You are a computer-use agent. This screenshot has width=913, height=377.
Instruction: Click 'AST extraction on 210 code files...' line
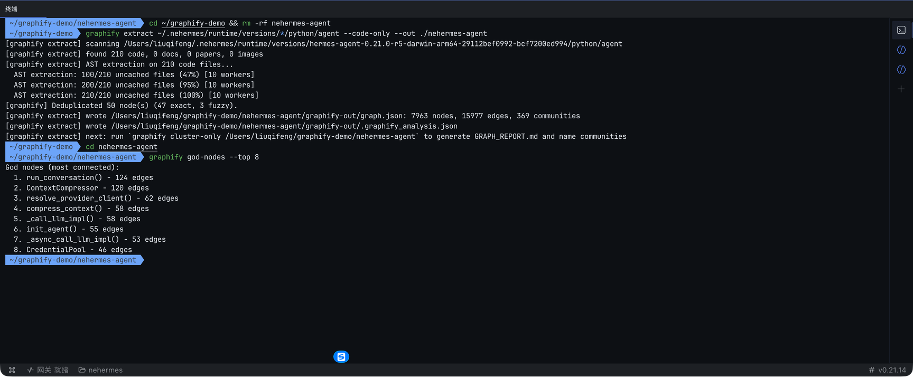point(119,64)
